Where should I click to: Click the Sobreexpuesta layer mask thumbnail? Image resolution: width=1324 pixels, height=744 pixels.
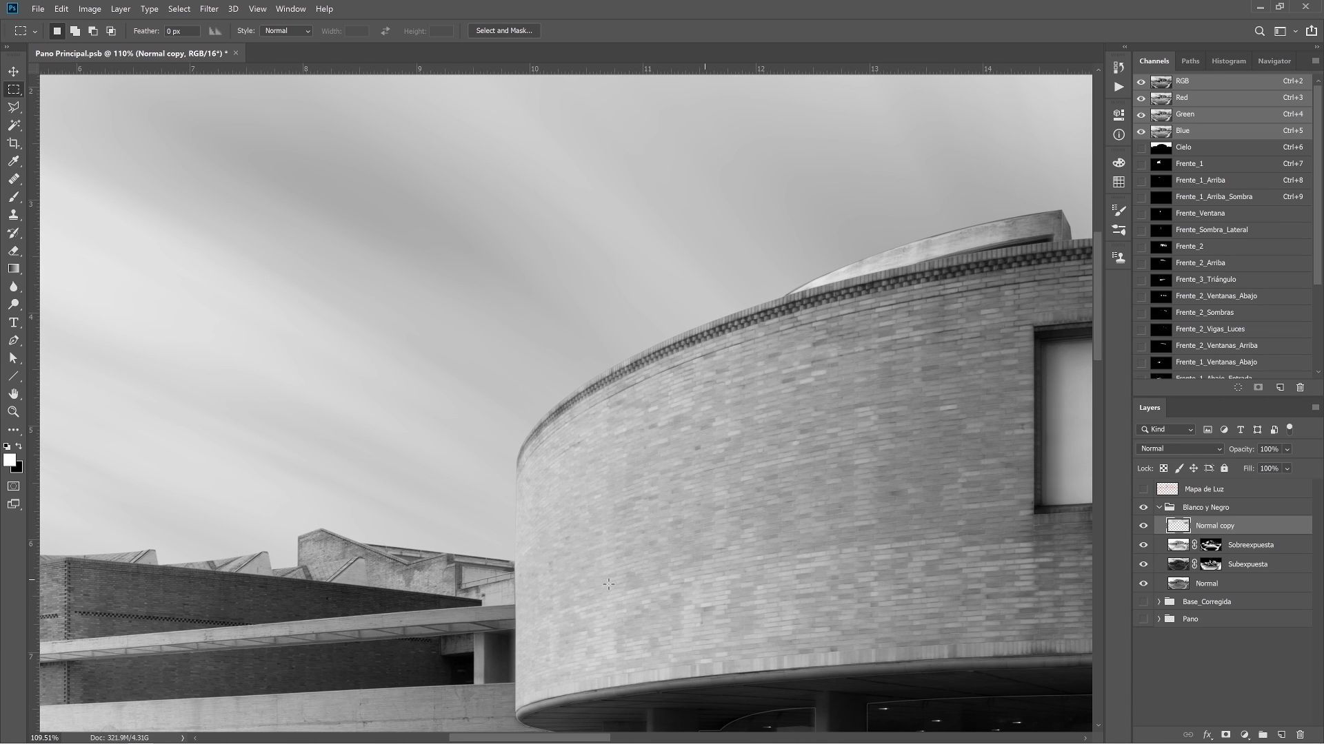pyautogui.click(x=1211, y=545)
